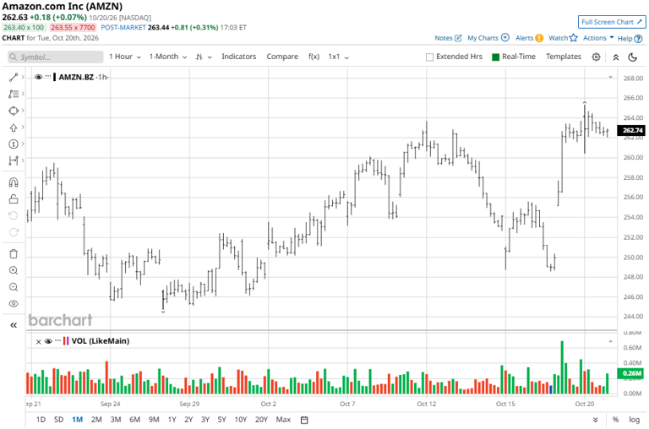Toggle the Real-Time checkbox
Screen dimensions: 649x429
click(495, 57)
